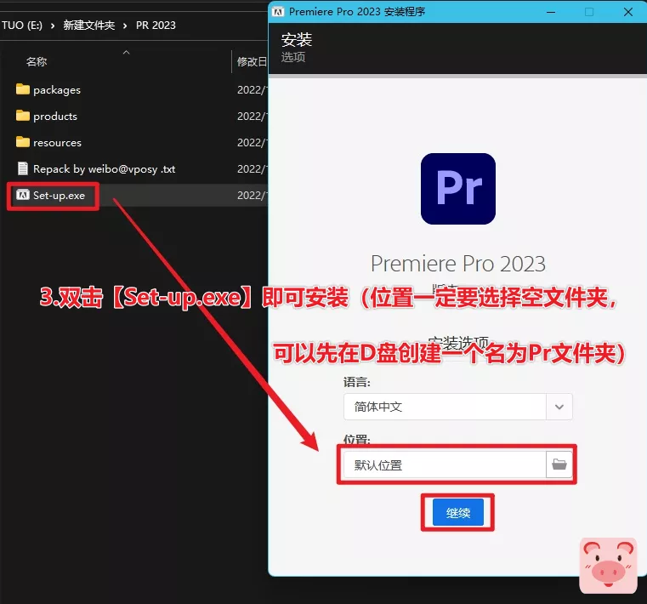Navigate to 新建文件夹 in breadcrumb

[x=89, y=26]
